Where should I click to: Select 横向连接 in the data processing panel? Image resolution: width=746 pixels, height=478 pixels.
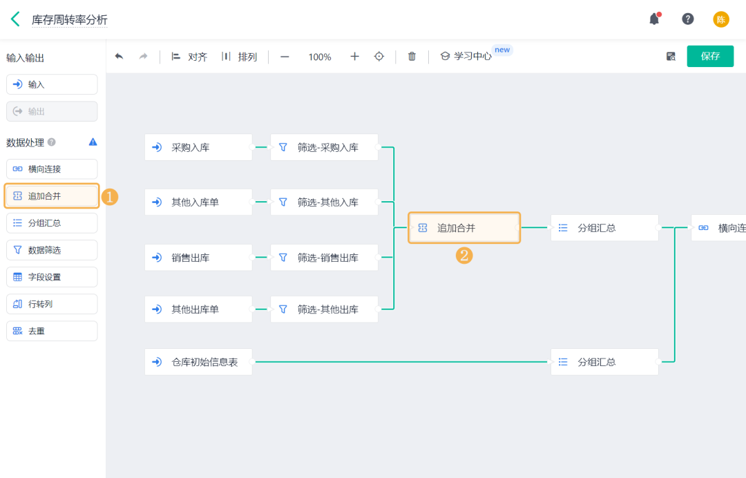52,169
